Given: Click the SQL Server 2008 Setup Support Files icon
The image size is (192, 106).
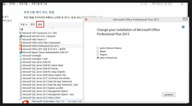Looking at the screenshot, I should click(21, 75).
